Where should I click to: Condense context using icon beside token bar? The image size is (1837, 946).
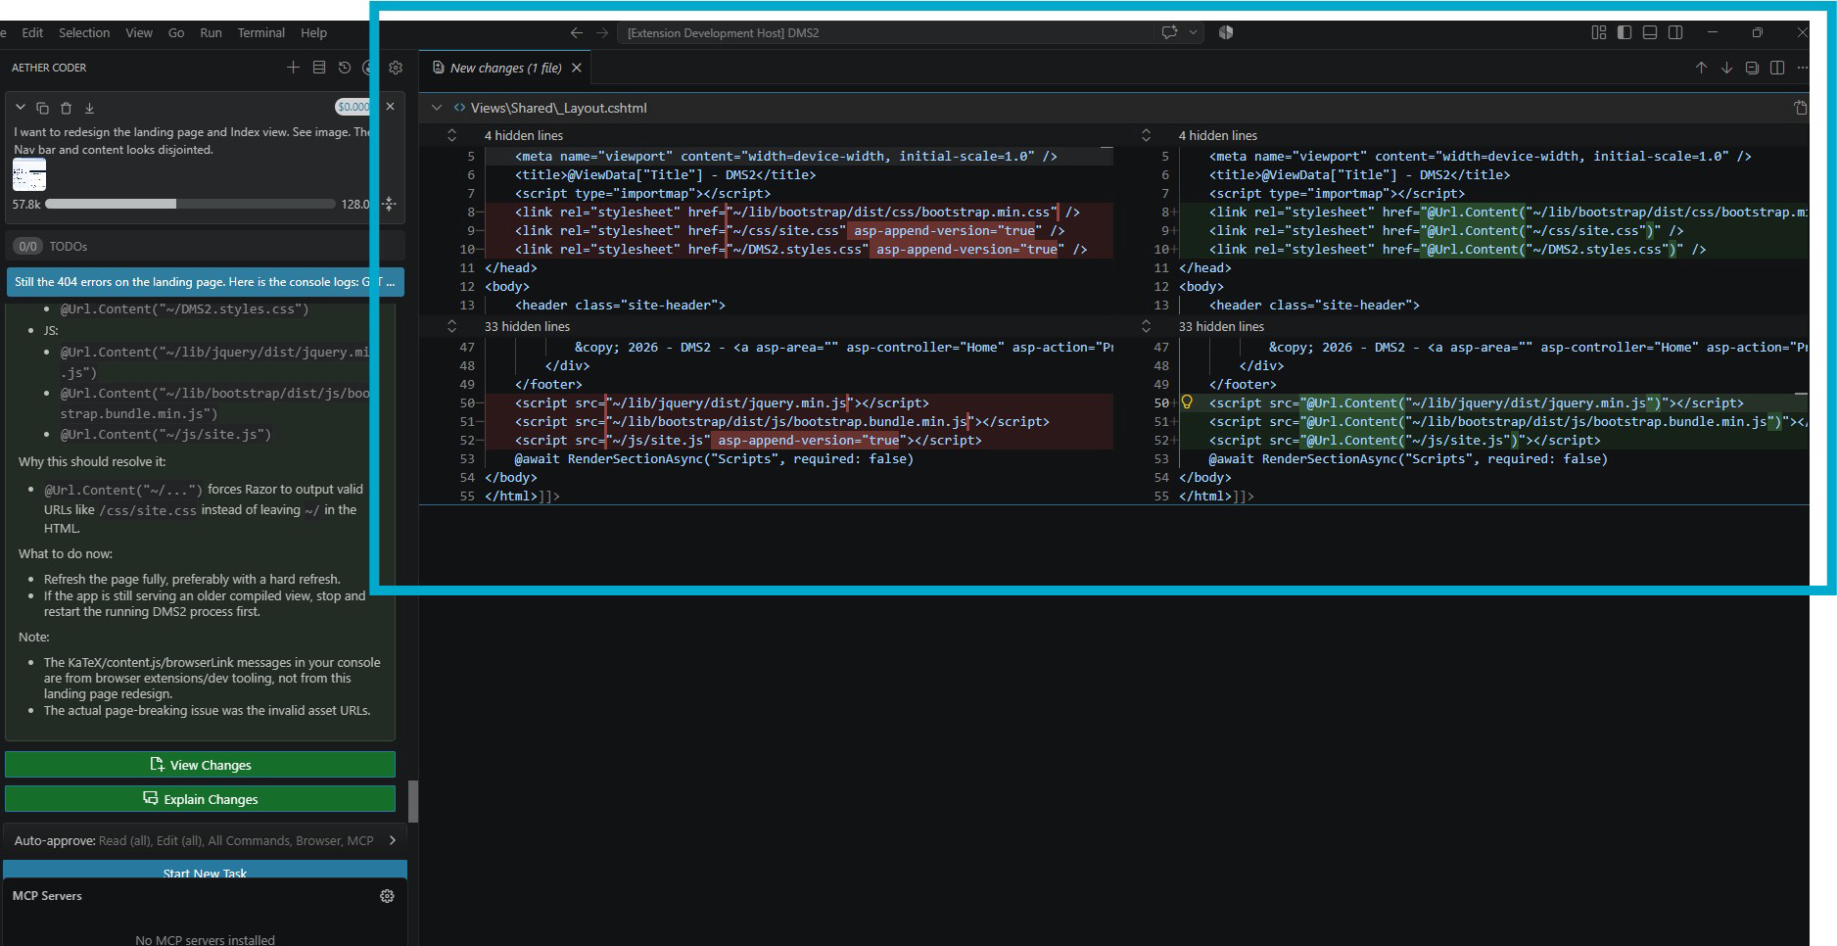coord(389,204)
